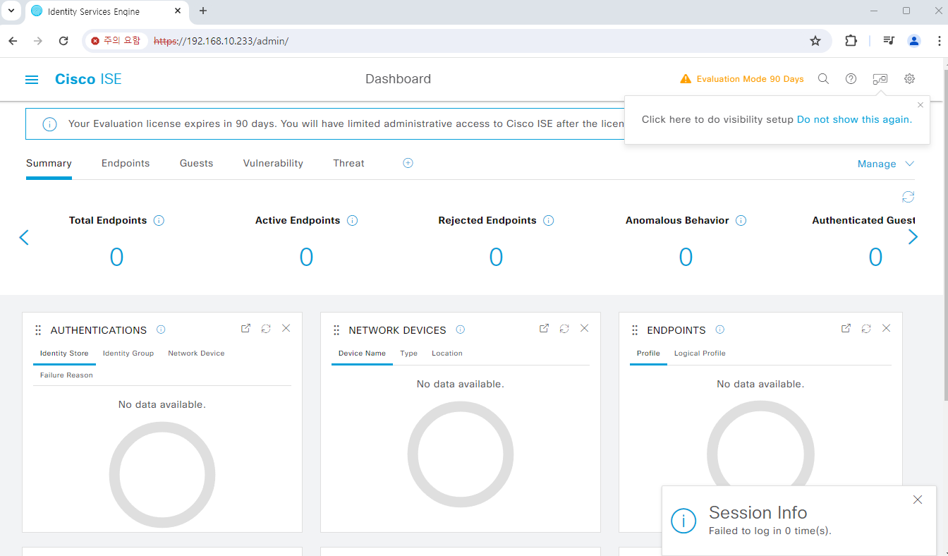Close the Session Info notification
Viewport: 948px width, 556px height.
pyautogui.click(x=918, y=500)
